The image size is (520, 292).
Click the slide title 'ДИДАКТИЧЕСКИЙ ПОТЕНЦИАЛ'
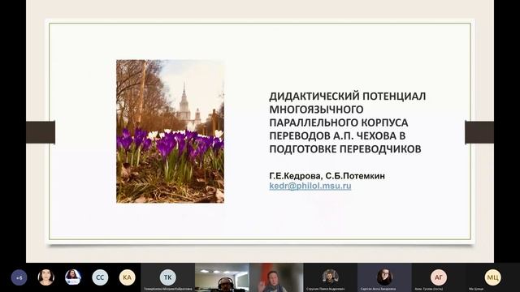pos(347,96)
